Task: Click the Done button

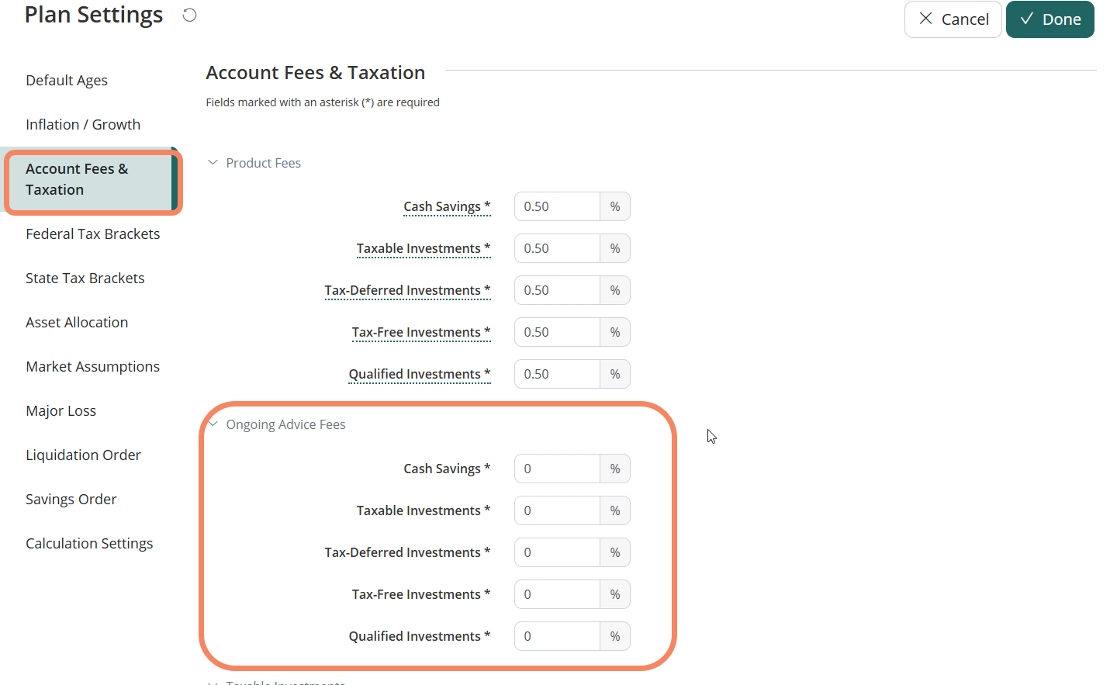Action: click(1050, 19)
